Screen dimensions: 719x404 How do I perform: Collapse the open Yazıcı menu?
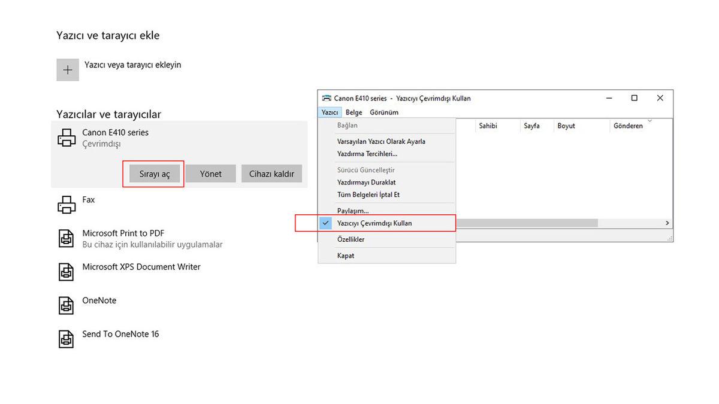coord(330,113)
